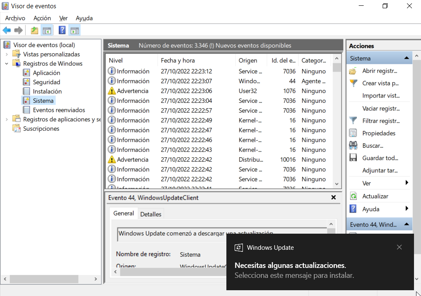Collapse the Registros de Windows tree node
Screen dimensions: 421x296
7,64
